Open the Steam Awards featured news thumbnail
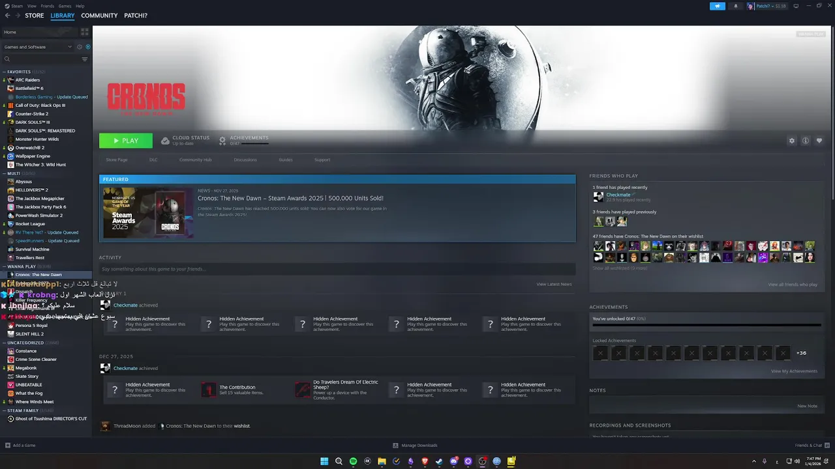The height and width of the screenshot is (469, 835). tap(148, 212)
